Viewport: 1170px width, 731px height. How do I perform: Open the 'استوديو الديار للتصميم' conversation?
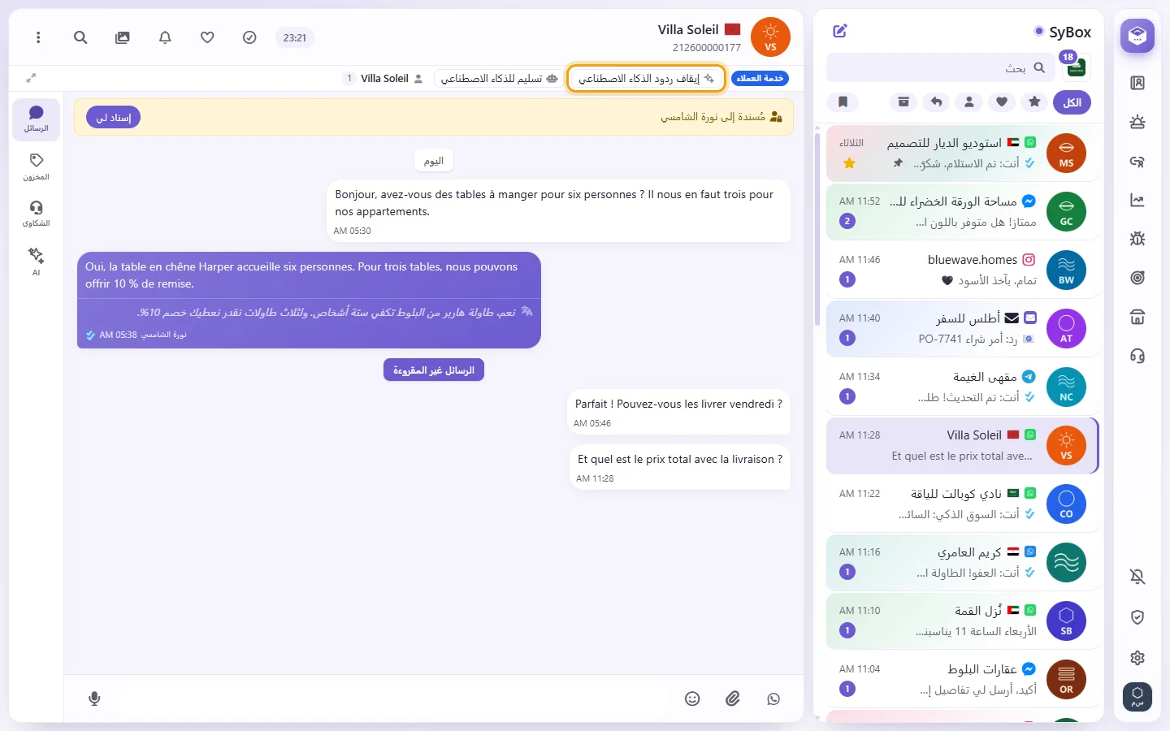962,153
